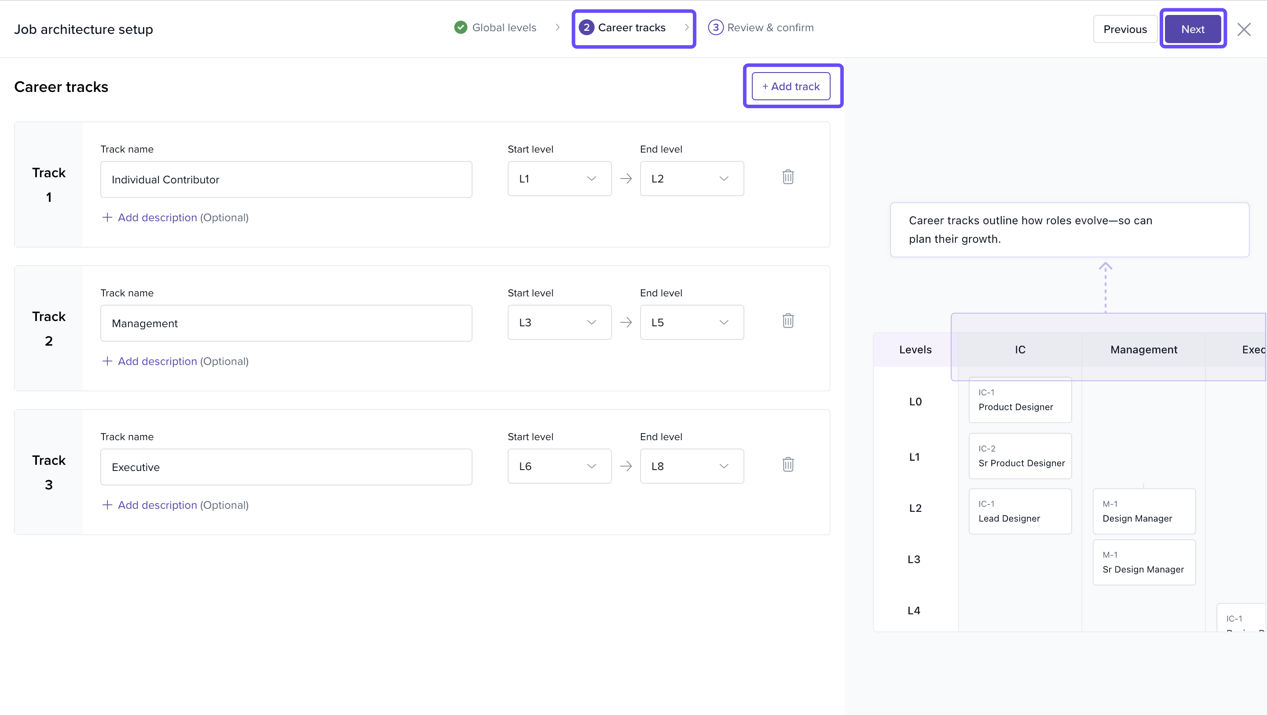Image resolution: width=1267 pixels, height=715 pixels.
Task: Expand Executive Start level L6 dropdown
Action: pyautogui.click(x=559, y=466)
